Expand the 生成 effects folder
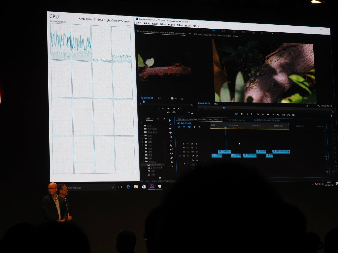The width and height of the screenshot is (338, 253). pyautogui.click(x=143, y=135)
